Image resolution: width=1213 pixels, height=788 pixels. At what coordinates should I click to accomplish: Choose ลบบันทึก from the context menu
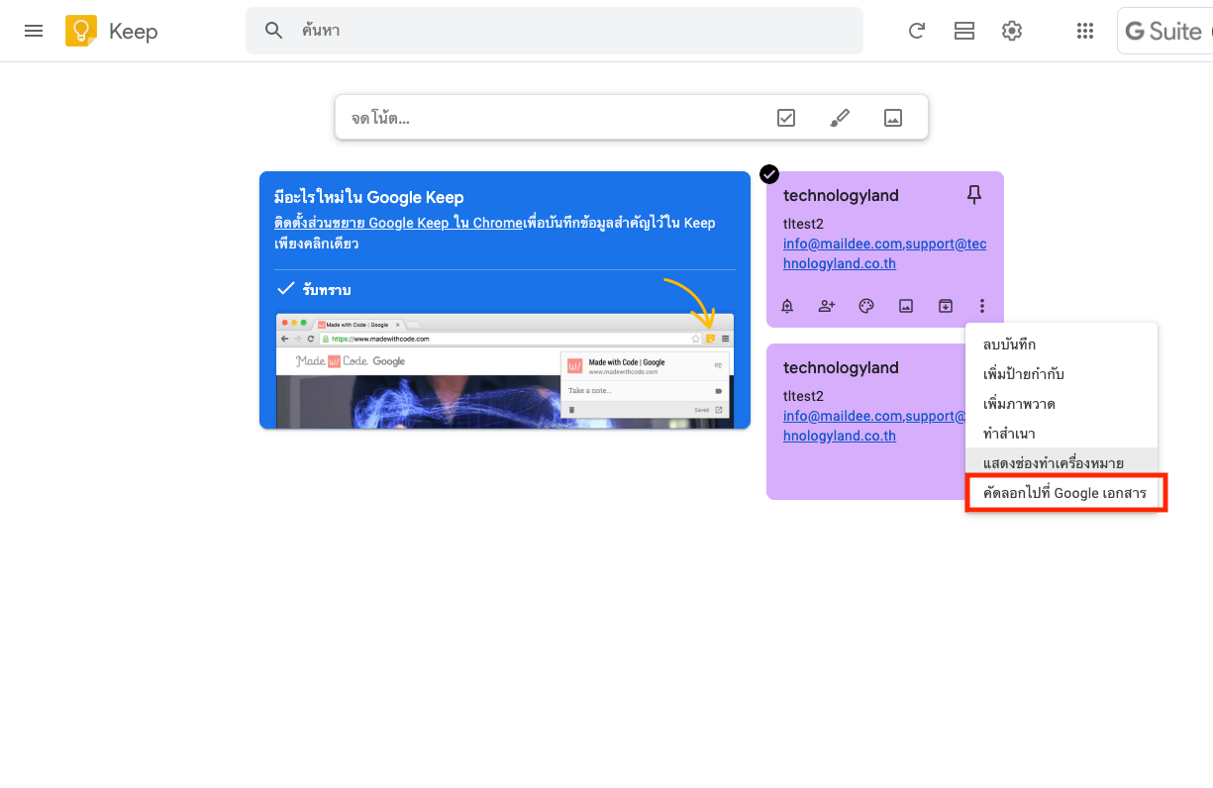pyautogui.click(x=1009, y=345)
